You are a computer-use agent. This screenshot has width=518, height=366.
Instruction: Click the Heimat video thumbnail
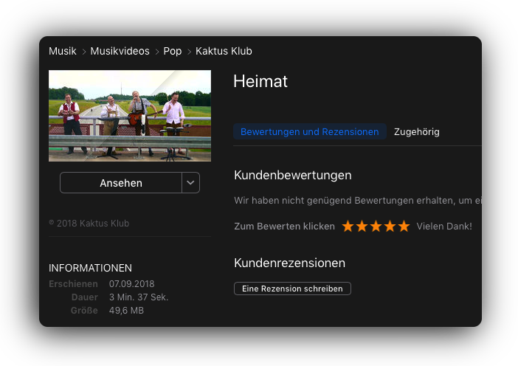pos(130,116)
